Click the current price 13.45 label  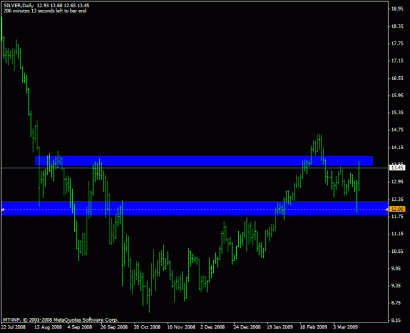[x=397, y=167]
